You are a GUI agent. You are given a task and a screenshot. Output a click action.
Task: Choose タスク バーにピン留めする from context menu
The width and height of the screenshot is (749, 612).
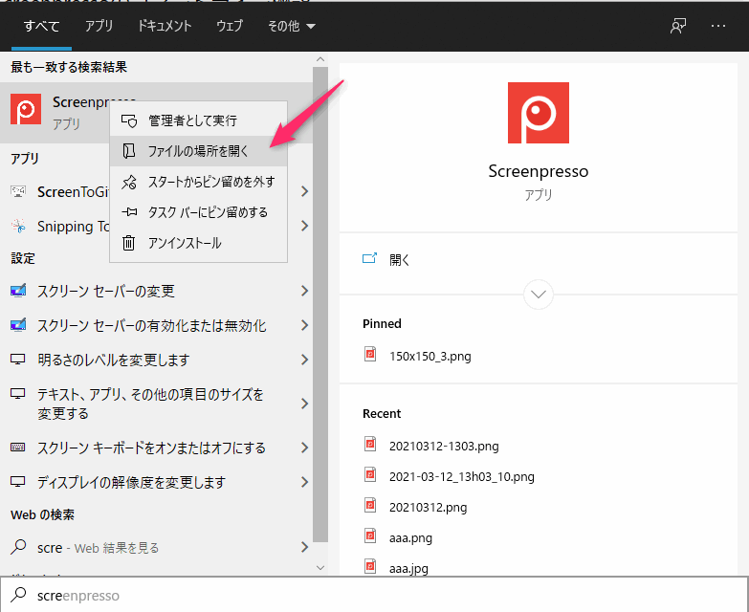(198, 212)
